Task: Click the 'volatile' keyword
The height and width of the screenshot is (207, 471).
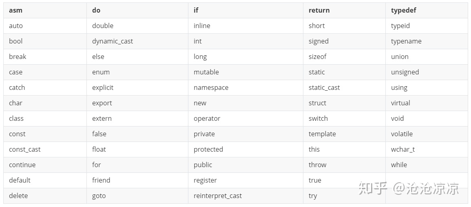Action: (402, 134)
